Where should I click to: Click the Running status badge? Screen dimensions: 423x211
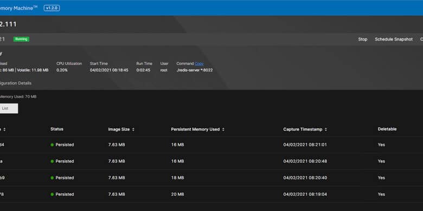21,39
